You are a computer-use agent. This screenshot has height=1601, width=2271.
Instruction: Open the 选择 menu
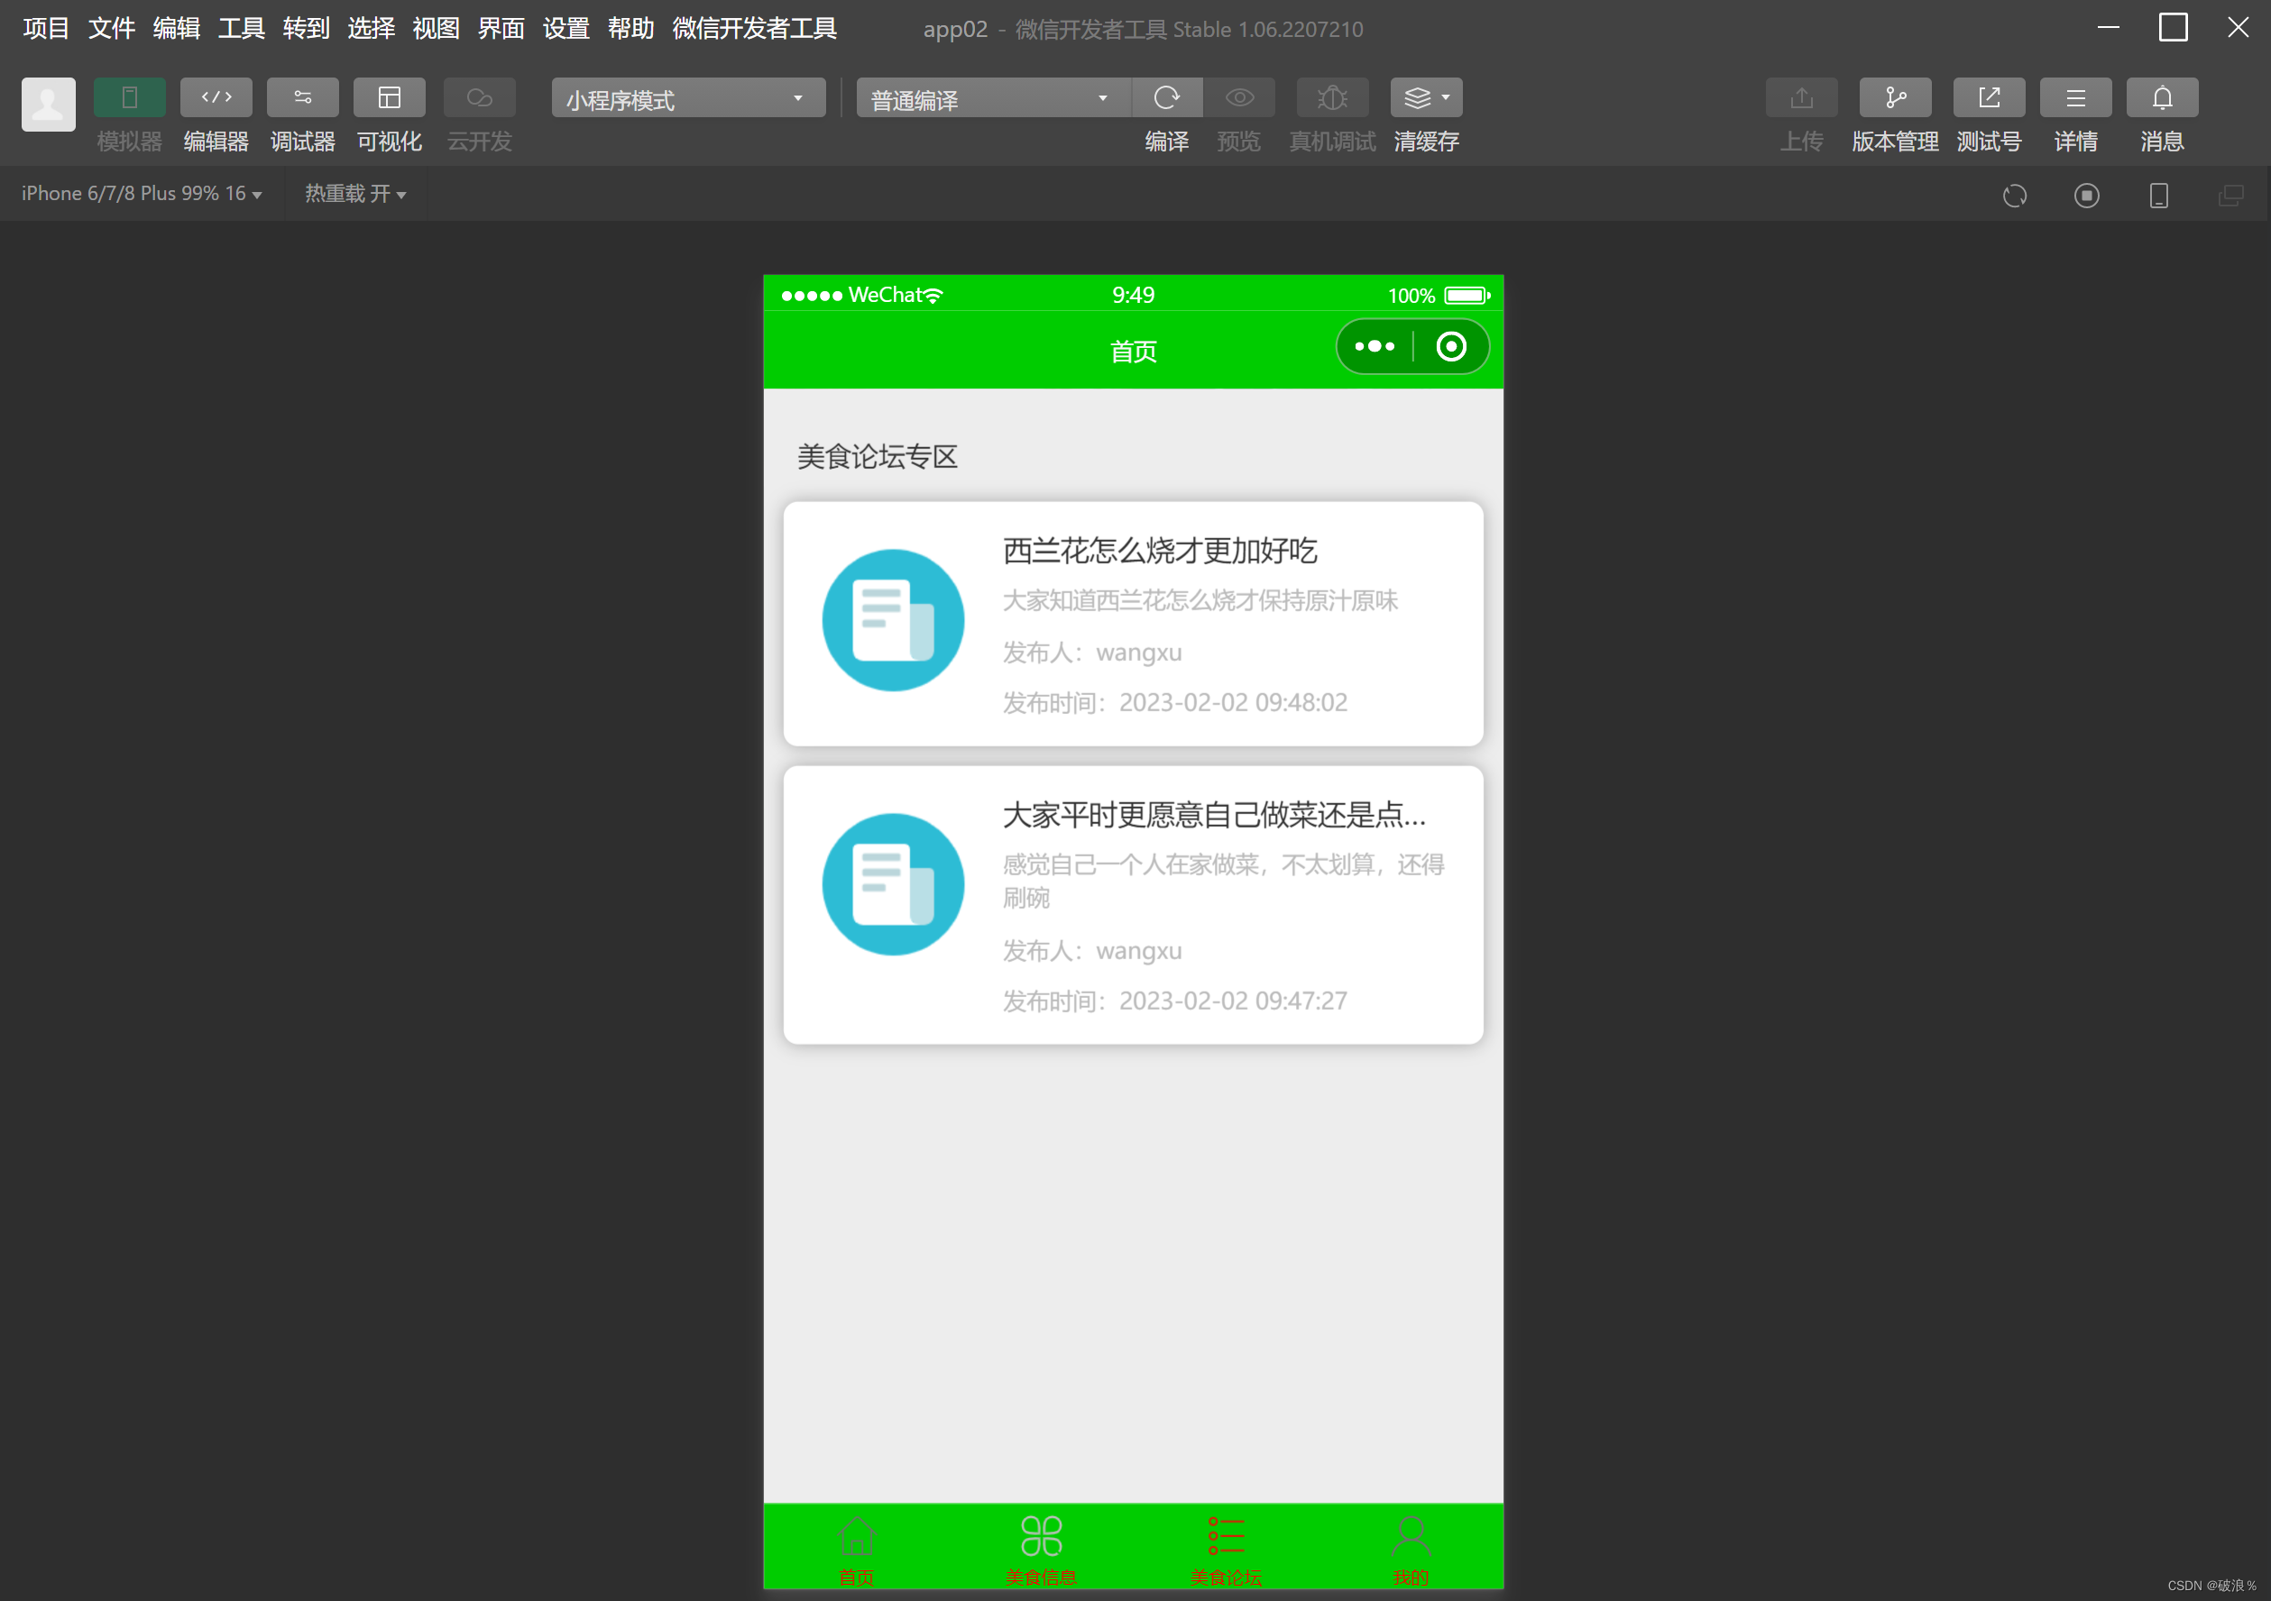pos(372,29)
